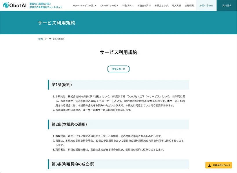Expand the ObotAIサービス一覧 dropdown menu
Screen dimensions: 237x173
click(85, 5)
